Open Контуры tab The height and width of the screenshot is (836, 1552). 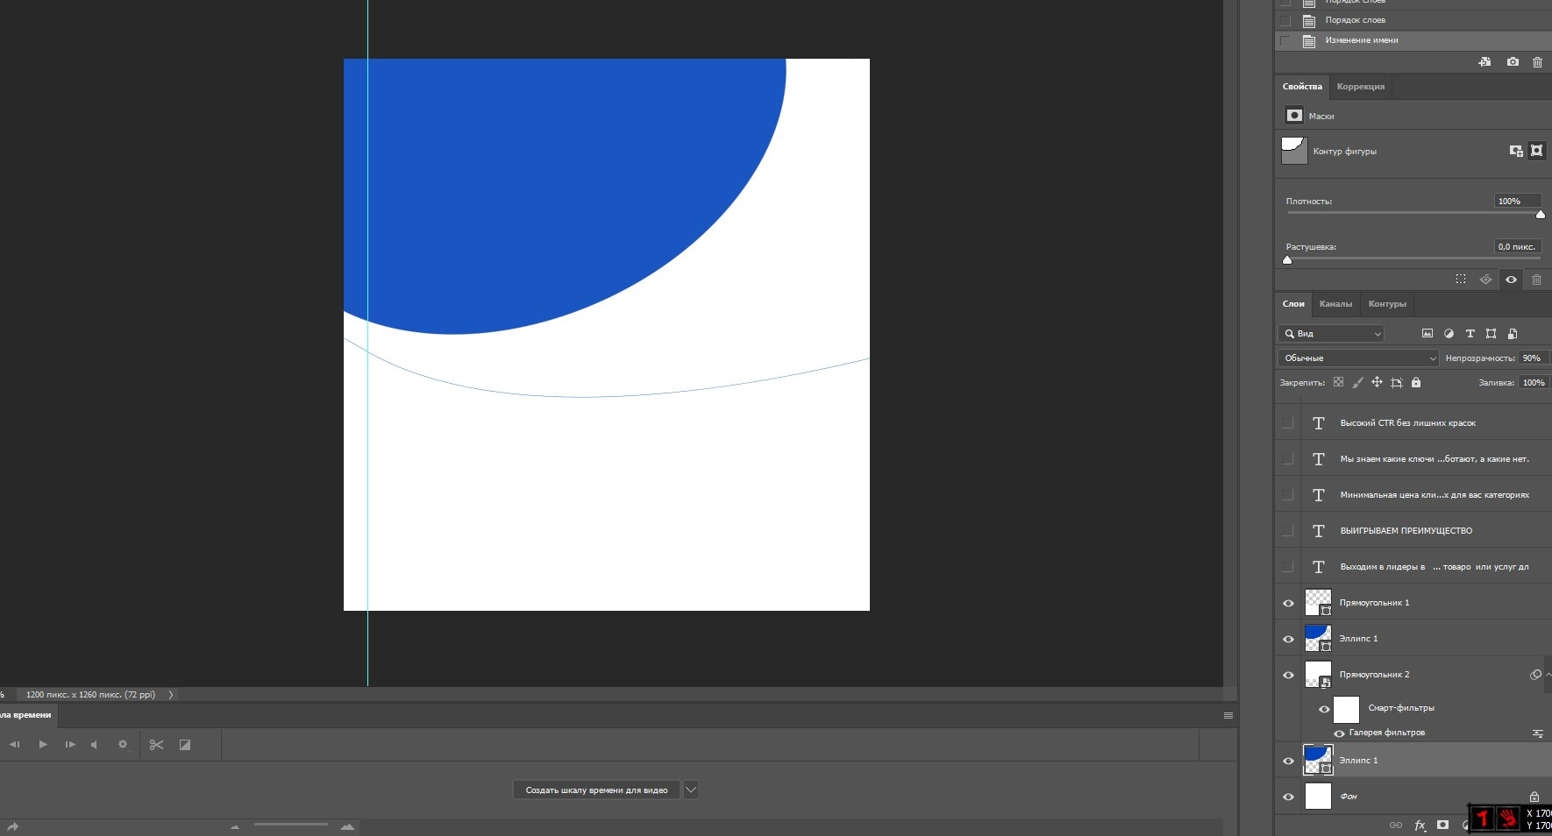[1387, 304]
